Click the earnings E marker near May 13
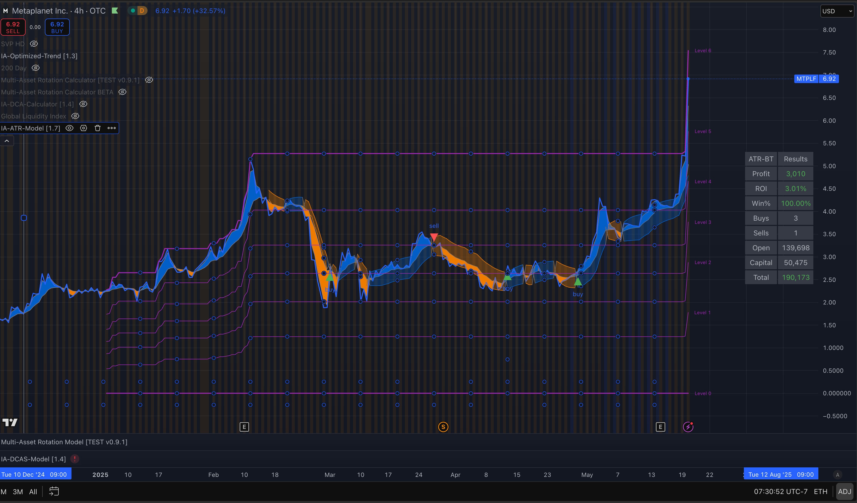This screenshot has width=857, height=503. [x=660, y=427]
